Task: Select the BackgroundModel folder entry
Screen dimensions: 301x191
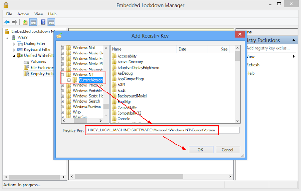Action: coord(132,96)
